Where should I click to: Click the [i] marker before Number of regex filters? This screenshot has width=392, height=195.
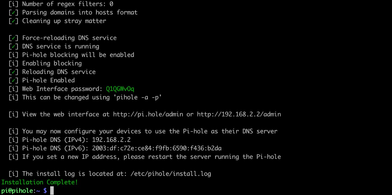tap(13, 4)
